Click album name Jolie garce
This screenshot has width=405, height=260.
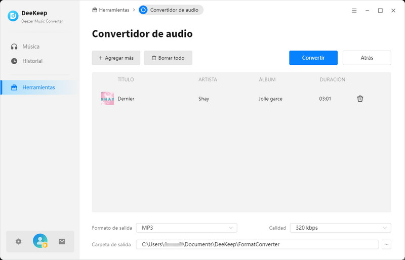click(x=270, y=99)
